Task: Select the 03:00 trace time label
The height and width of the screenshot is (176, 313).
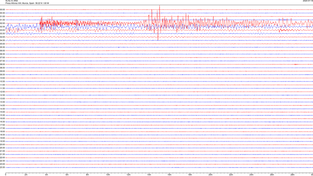Action: (x=2, y=30)
